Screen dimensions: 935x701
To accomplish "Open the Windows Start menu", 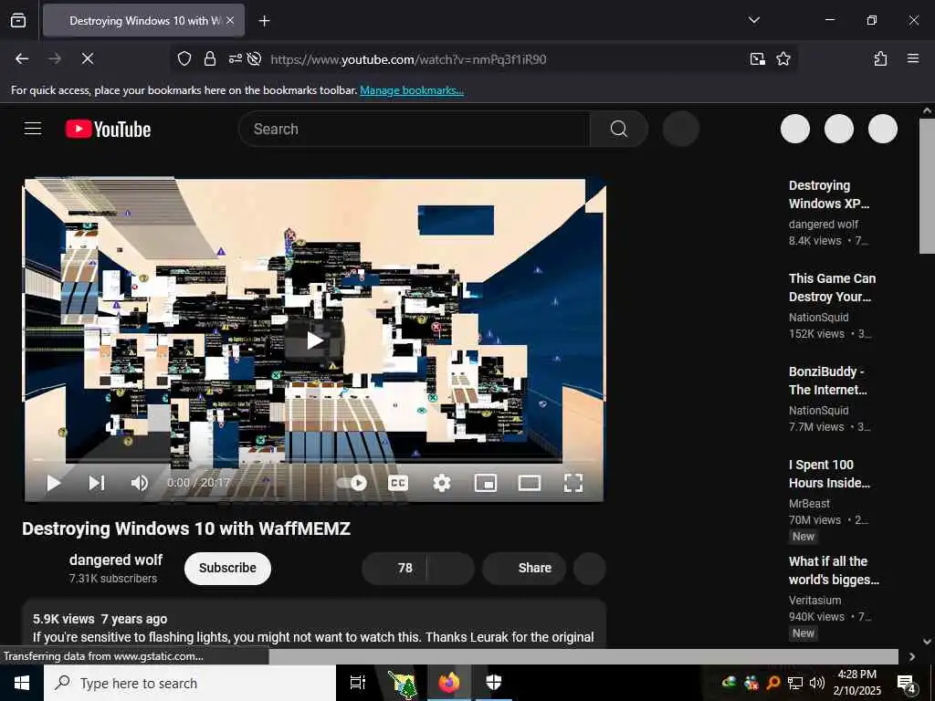I will click(x=22, y=683).
